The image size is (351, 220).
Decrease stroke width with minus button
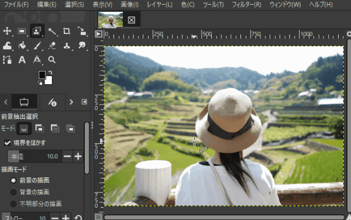[x=55, y=218]
